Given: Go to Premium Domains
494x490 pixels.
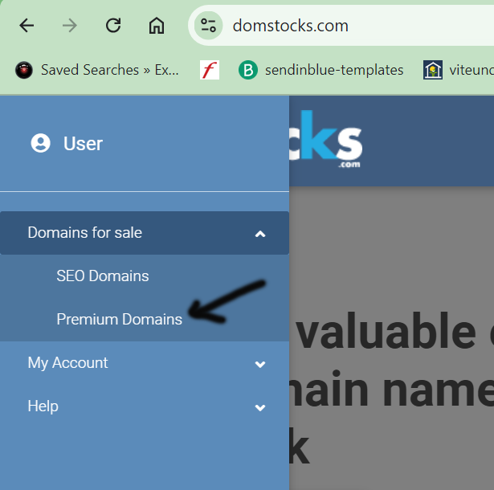Looking at the screenshot, I should pos(119,320).
